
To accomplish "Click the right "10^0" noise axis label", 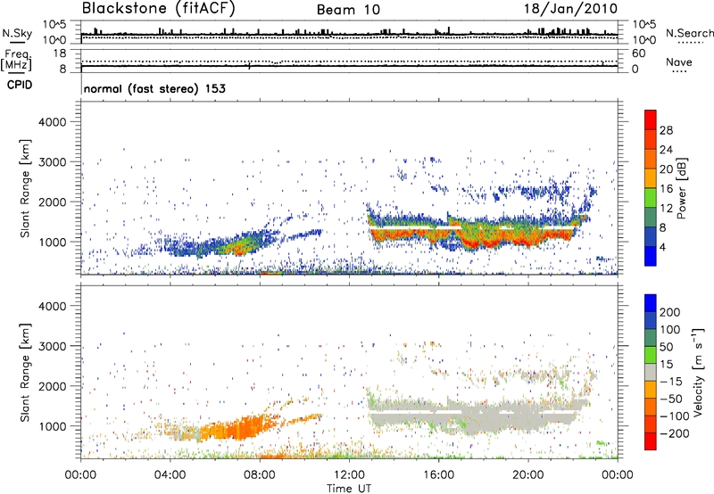I will [x=643, y=40].
